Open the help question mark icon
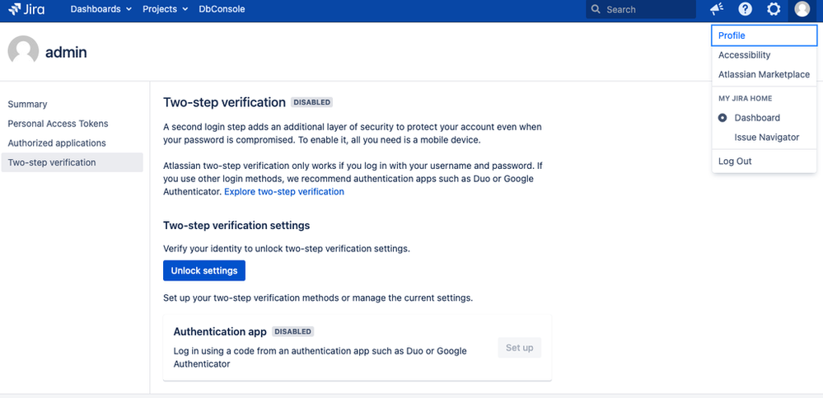 pos(746,9)
